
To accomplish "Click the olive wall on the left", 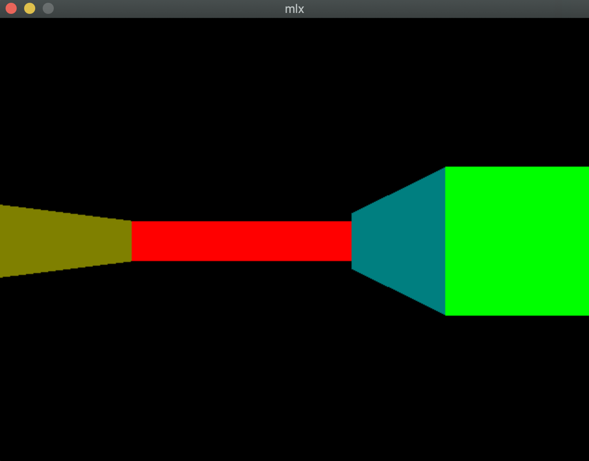I will 65,241.
